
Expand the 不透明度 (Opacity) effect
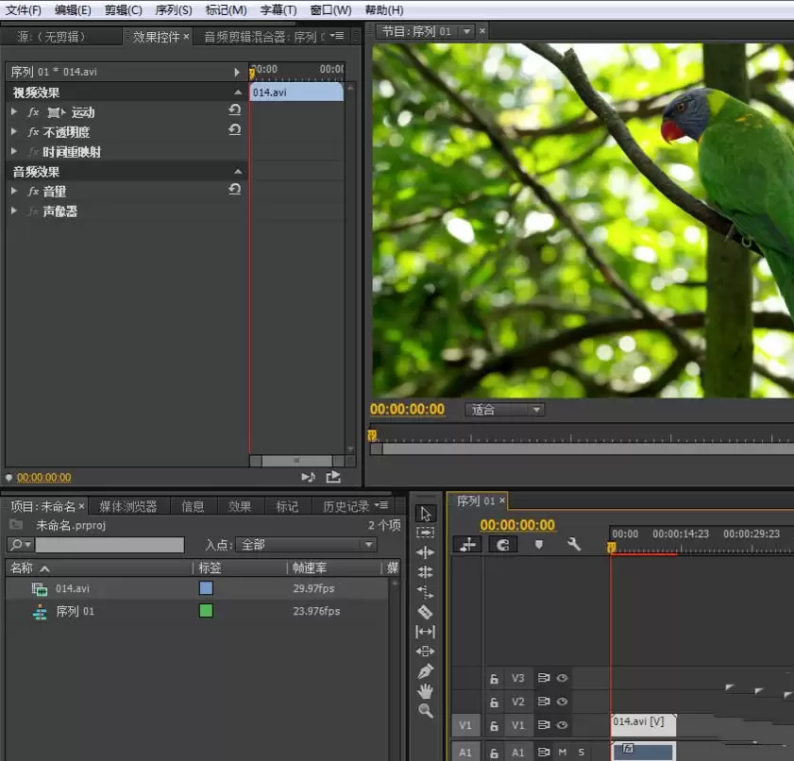[14, 131]
